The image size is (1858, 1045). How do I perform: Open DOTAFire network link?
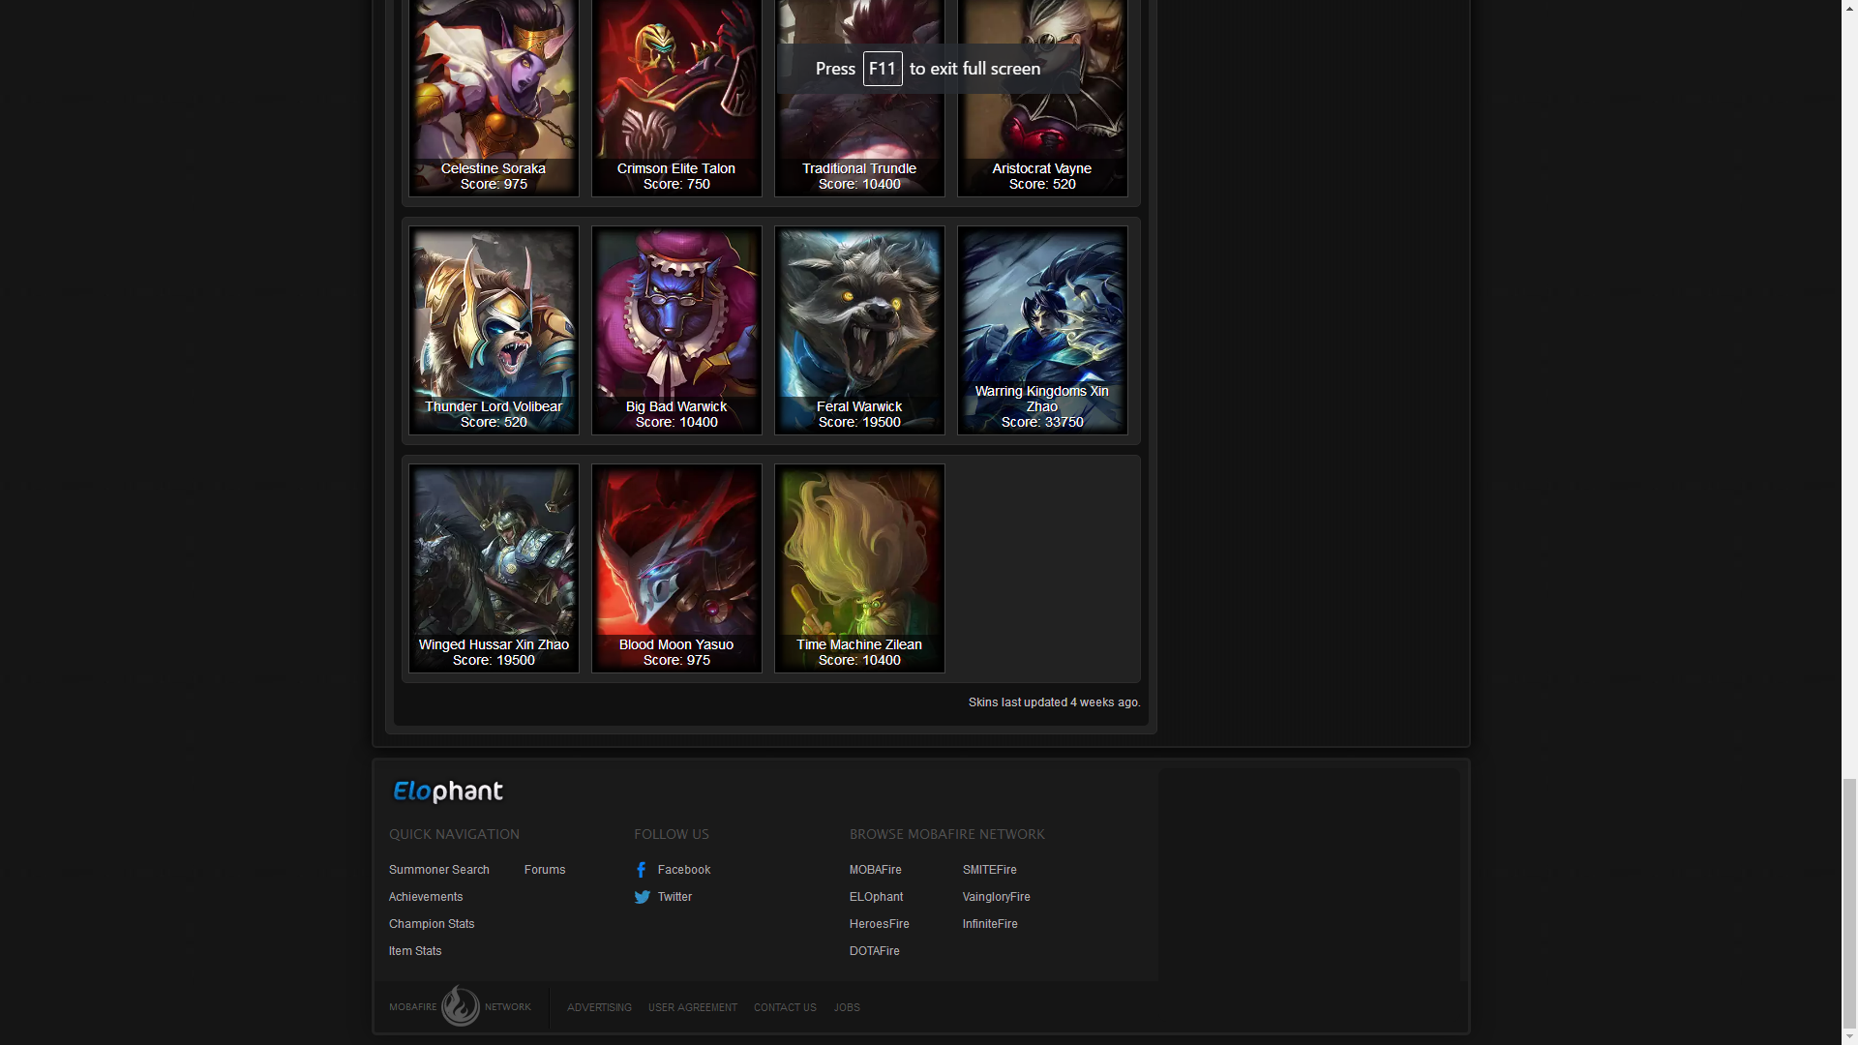(875, 951)
